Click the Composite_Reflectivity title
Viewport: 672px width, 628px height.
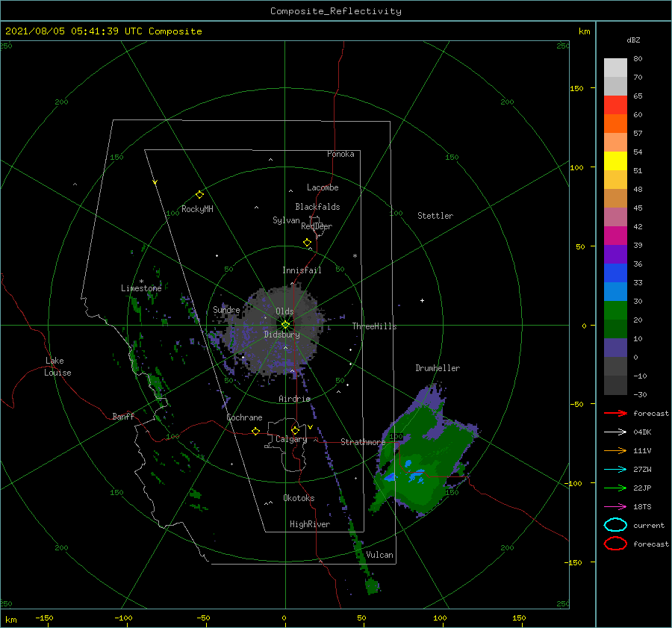point(335,11)
